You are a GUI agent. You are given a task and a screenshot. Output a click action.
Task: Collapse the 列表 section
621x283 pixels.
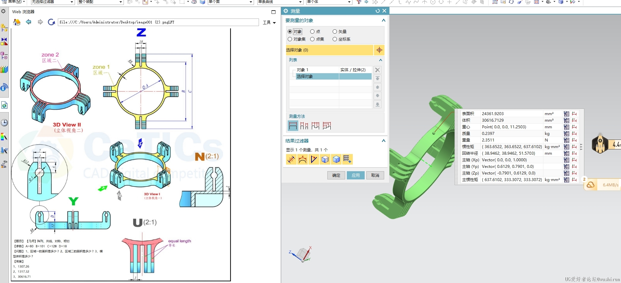pos(381,60)
